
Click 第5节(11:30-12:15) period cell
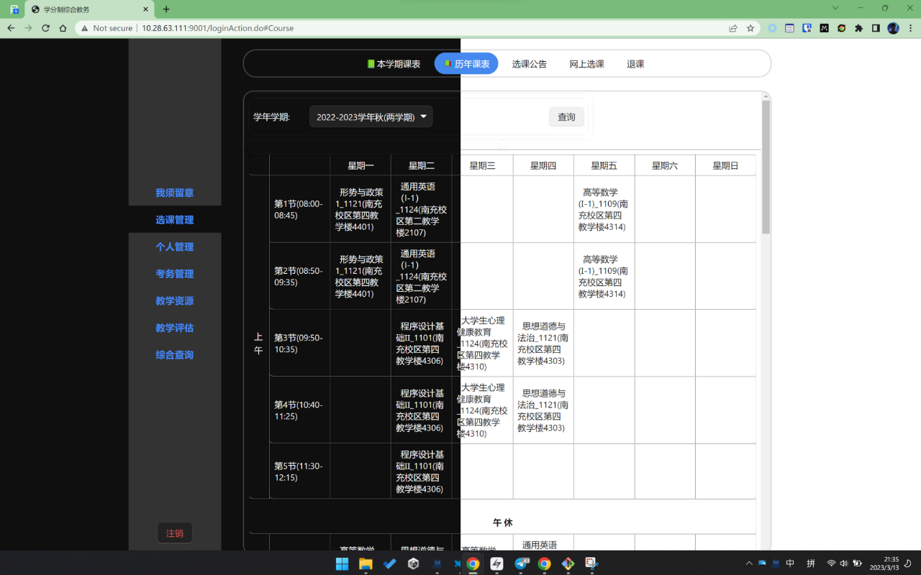tap(299, 471)
